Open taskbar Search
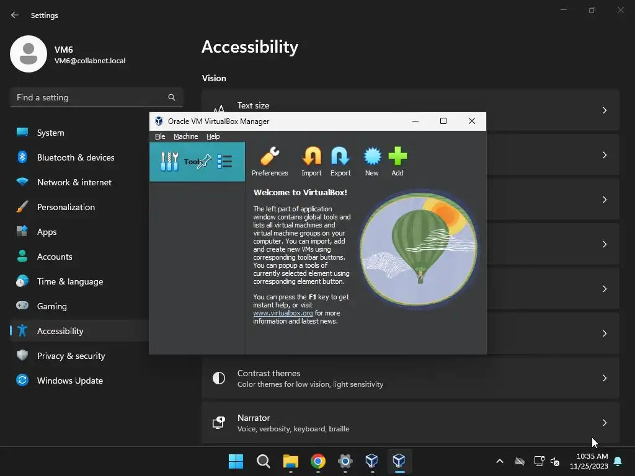The height and width of the screenshot is (476, 635). (263, 461)
